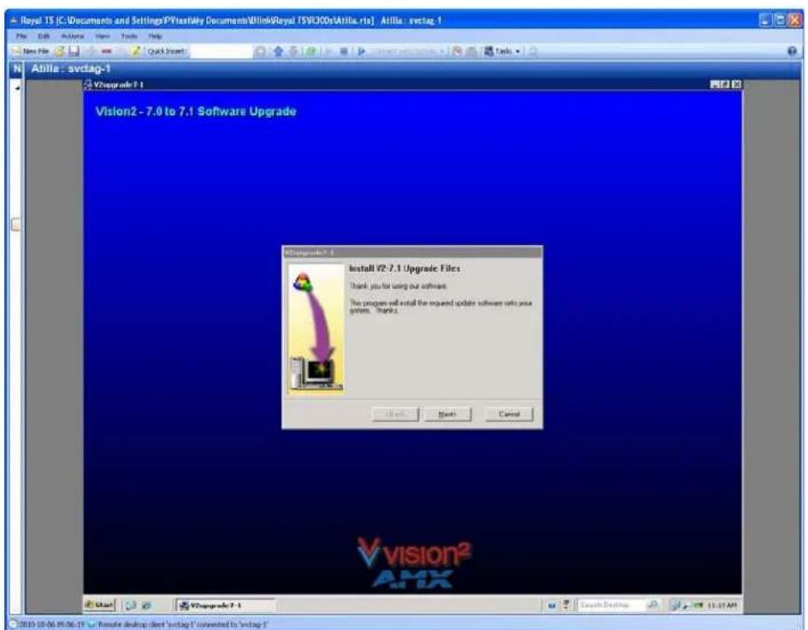Viewport: 808px width, 630px height.
Task: Open the Actions menu
Action: (x=72, y=37)
